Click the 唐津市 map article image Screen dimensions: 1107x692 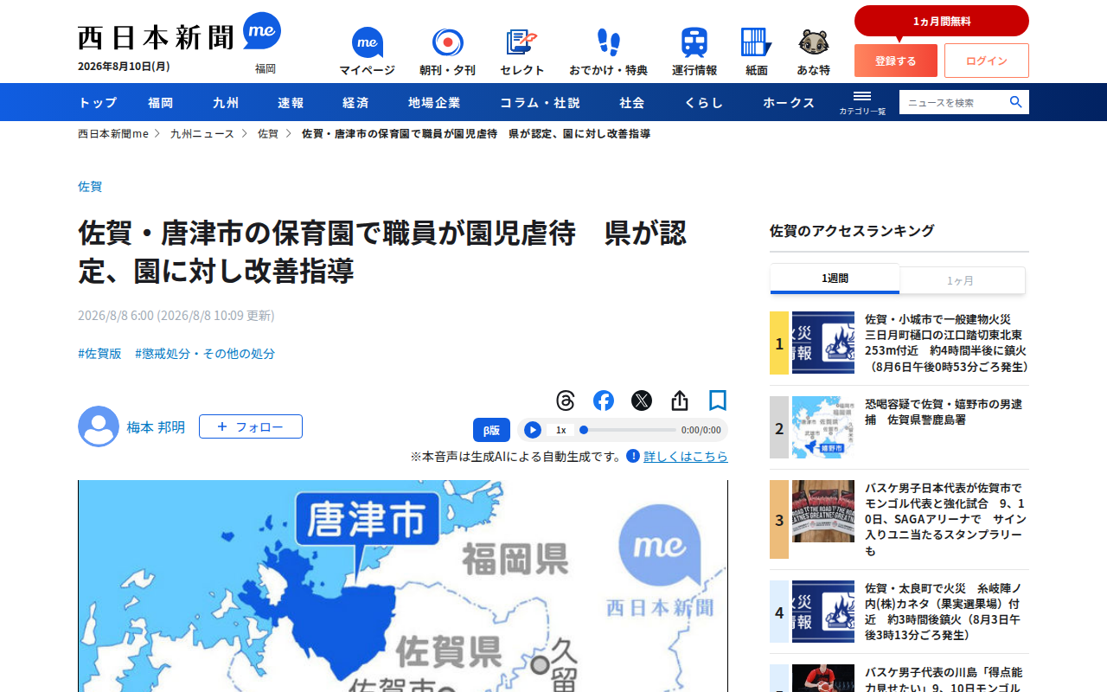403,586
